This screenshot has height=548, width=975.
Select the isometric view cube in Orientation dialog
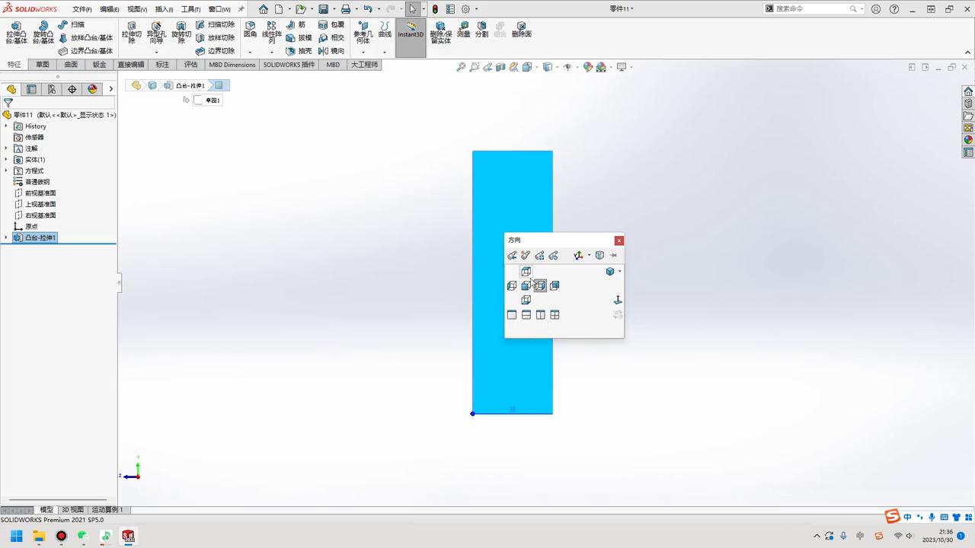[610, 271]
